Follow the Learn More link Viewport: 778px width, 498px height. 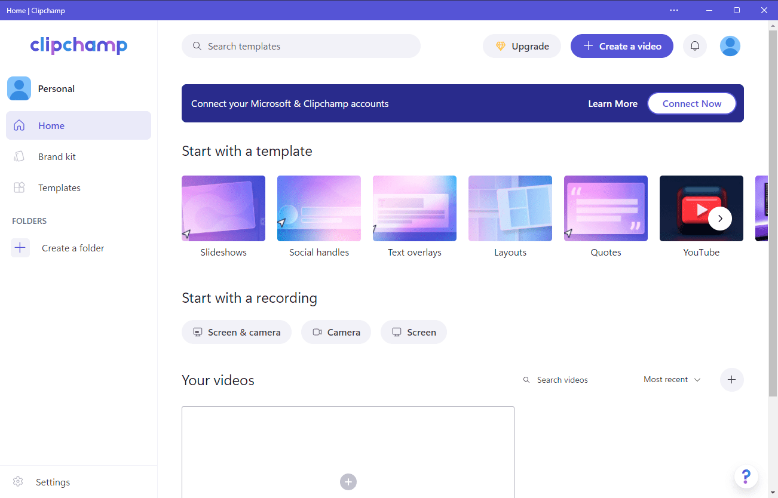click(612, 103)
